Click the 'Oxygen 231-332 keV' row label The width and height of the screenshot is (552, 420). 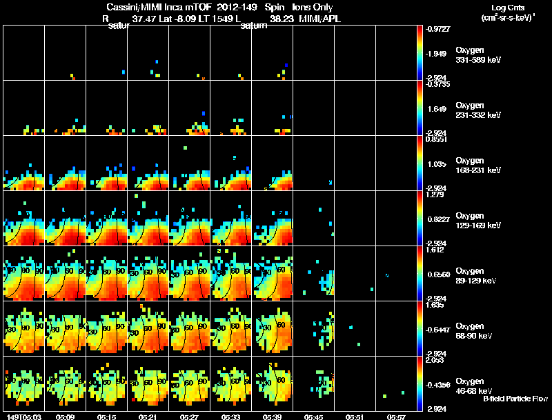478,110
